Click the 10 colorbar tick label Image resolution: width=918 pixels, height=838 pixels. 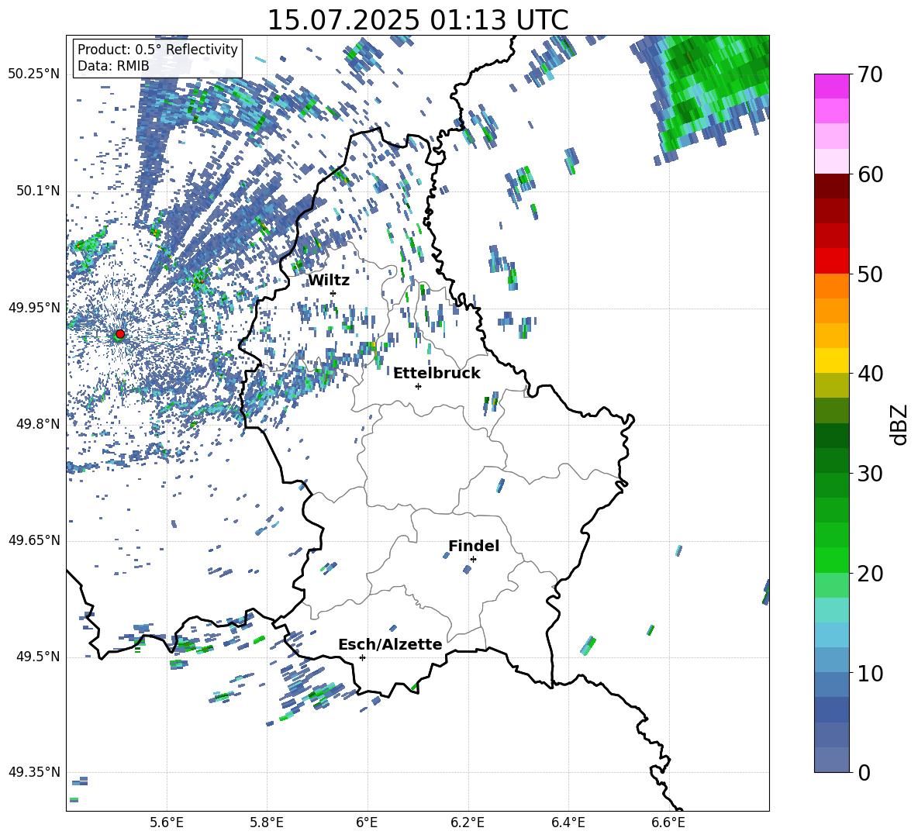[870, 674]
